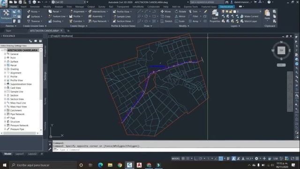Screen dimensions: 300x169
Task: Select the Rotate tool
Action: point(180,11)
